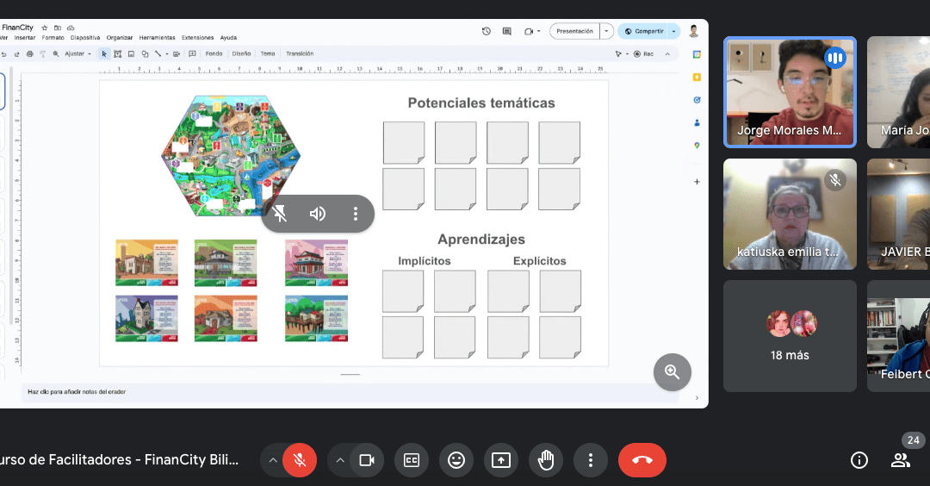Open the shape tool

pos(145,54)
